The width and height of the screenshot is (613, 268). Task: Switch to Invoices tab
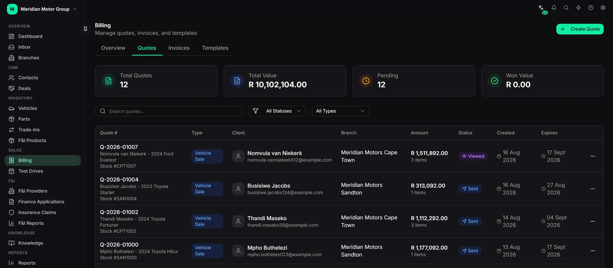[179, 48]
